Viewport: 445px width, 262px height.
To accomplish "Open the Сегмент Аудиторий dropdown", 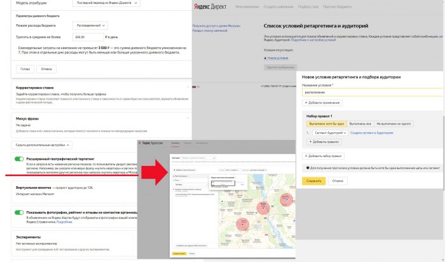I will click(x=330, y=133).
